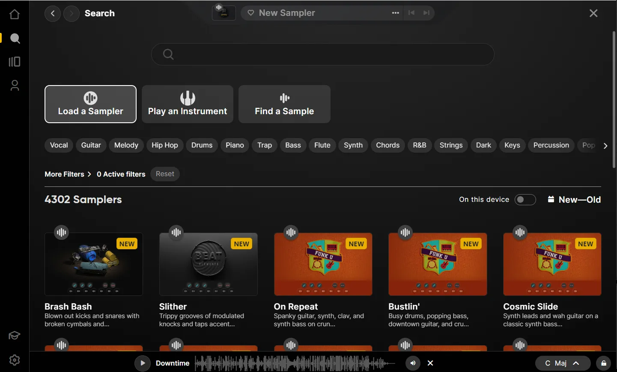The height and width of the screenshot is (372, 617).
Task: Select the Load a Sampler mode
Action: coord(90,104)
